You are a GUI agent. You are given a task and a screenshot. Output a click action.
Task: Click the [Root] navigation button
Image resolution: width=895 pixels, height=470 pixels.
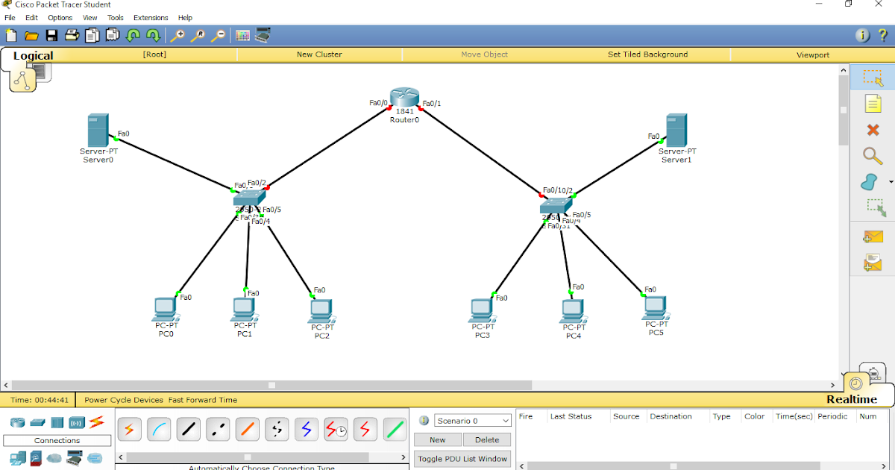(x=154, y=54)
